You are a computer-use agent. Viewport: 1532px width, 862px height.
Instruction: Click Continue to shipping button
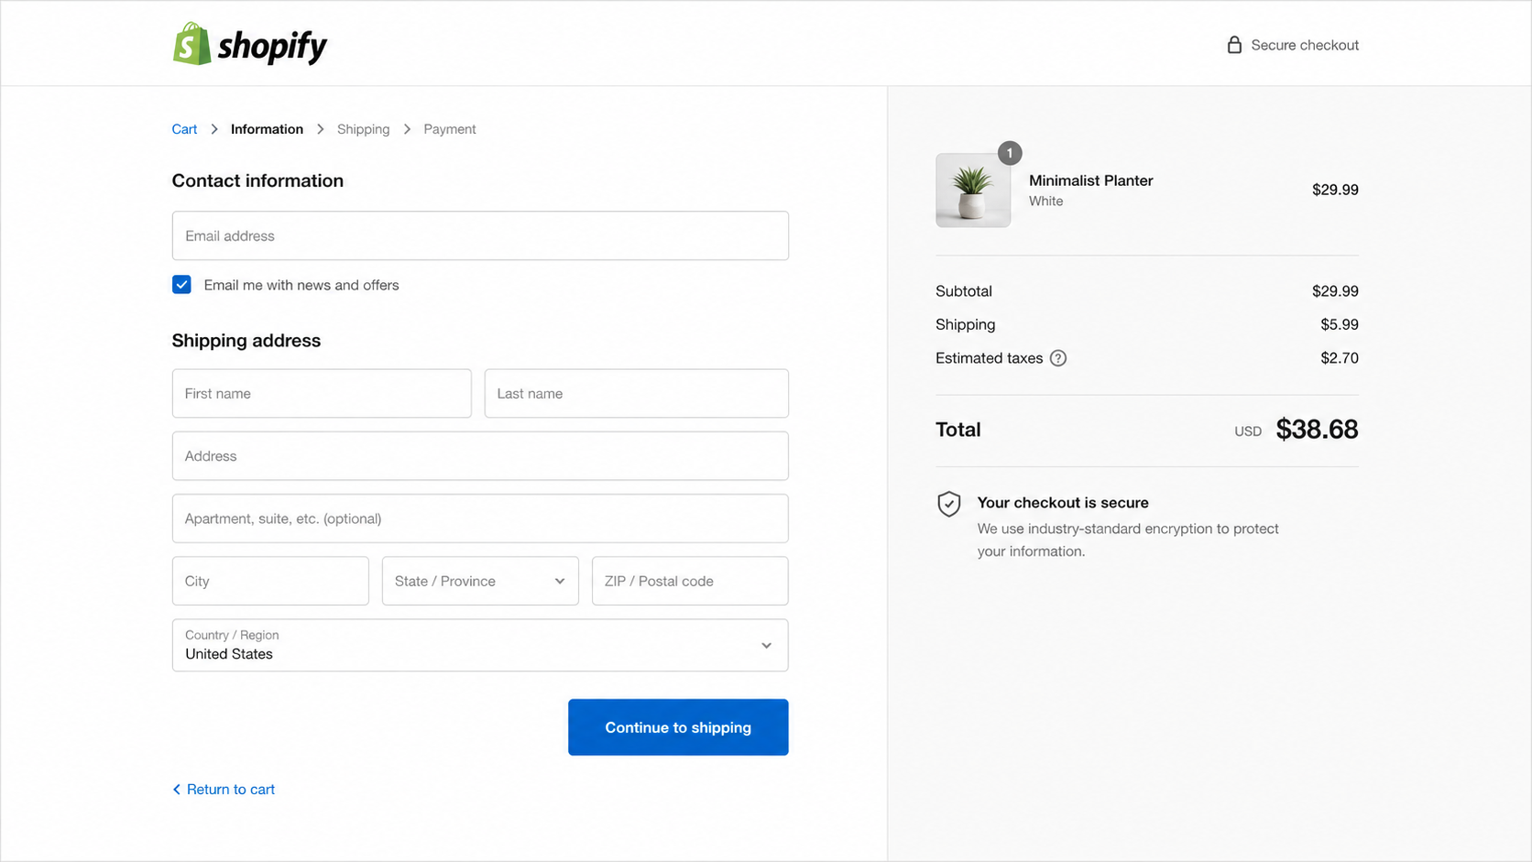coord(678,727)
